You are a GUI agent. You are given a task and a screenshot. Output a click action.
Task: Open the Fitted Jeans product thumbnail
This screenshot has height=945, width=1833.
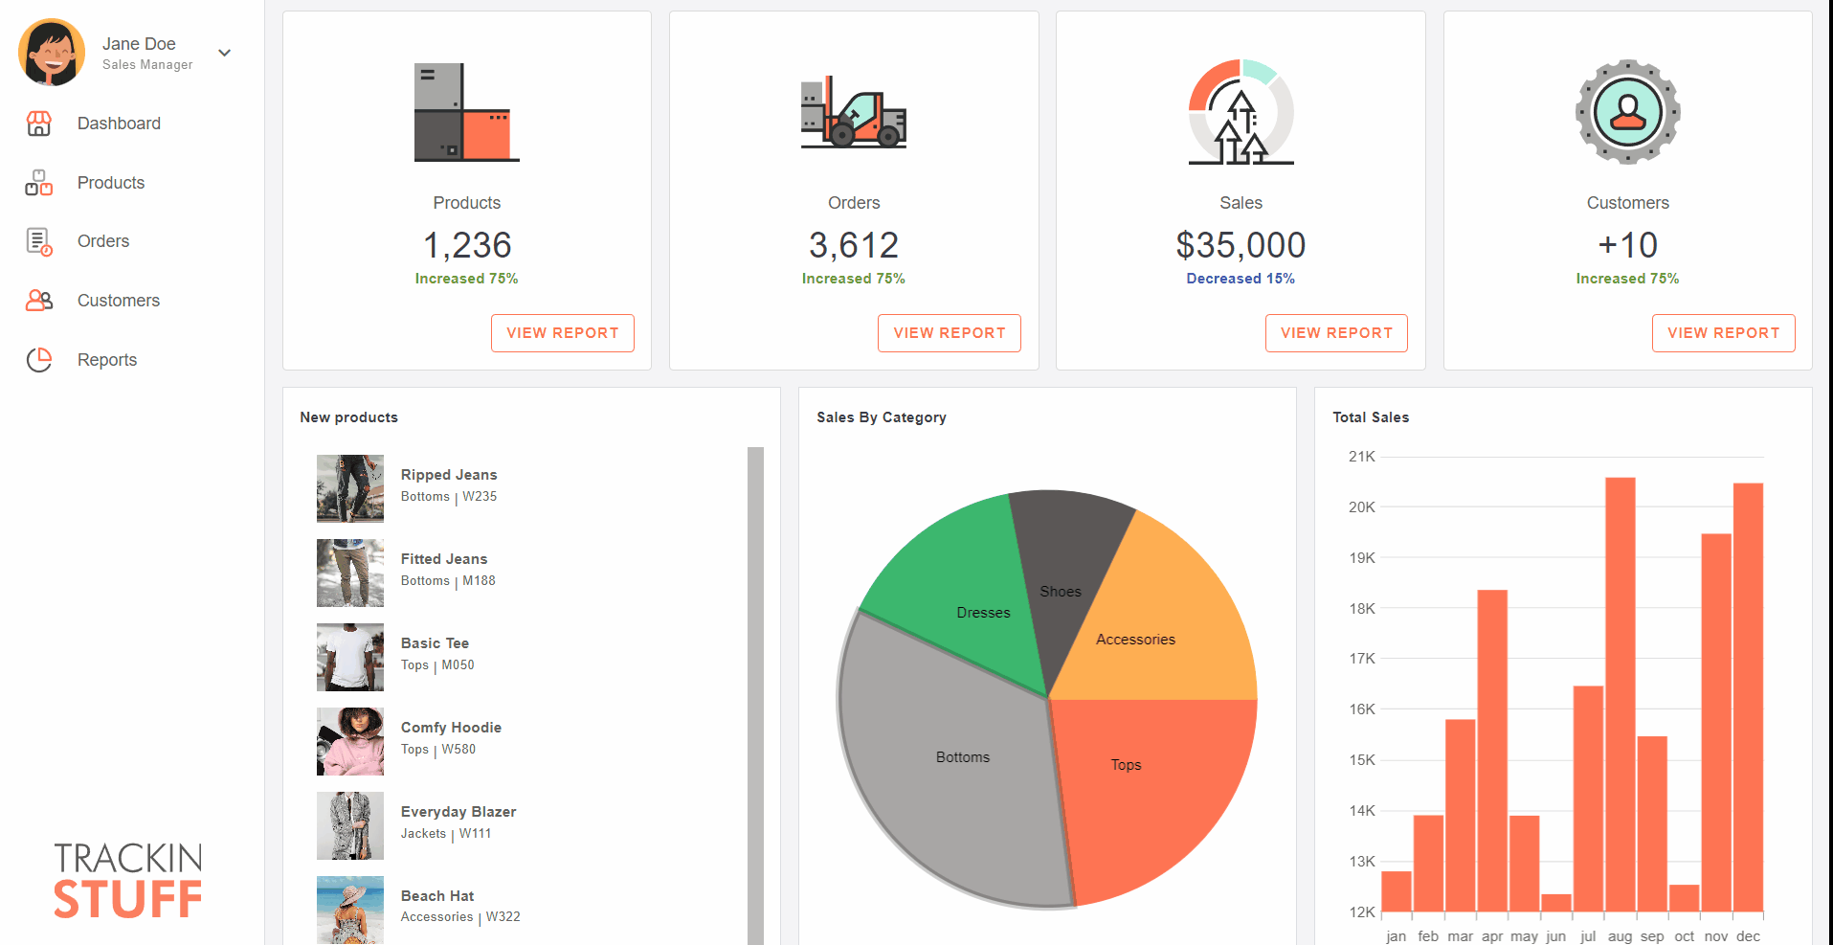(x=350, y=573)
